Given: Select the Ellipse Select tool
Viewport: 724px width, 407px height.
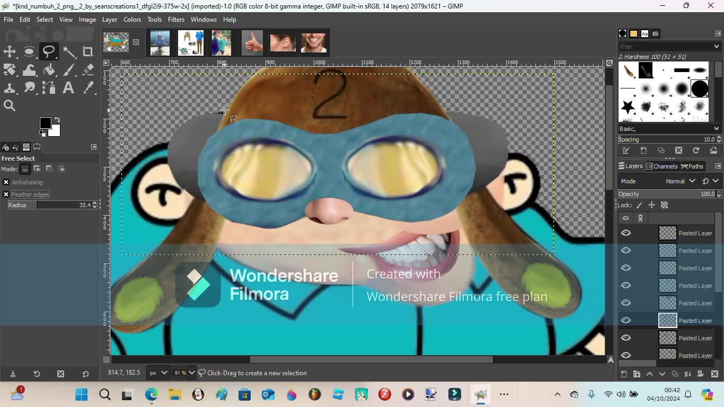Looking at the screenshot, I should coord(29,51).
